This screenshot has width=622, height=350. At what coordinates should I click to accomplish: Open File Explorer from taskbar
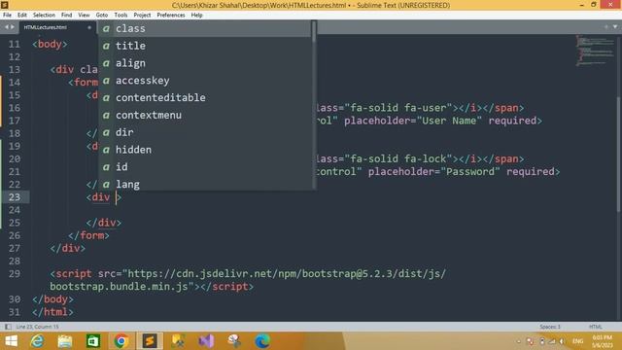[65, 341]
